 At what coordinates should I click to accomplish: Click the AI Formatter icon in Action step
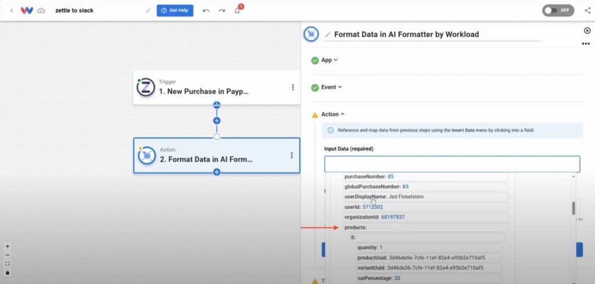coord(147,156)
